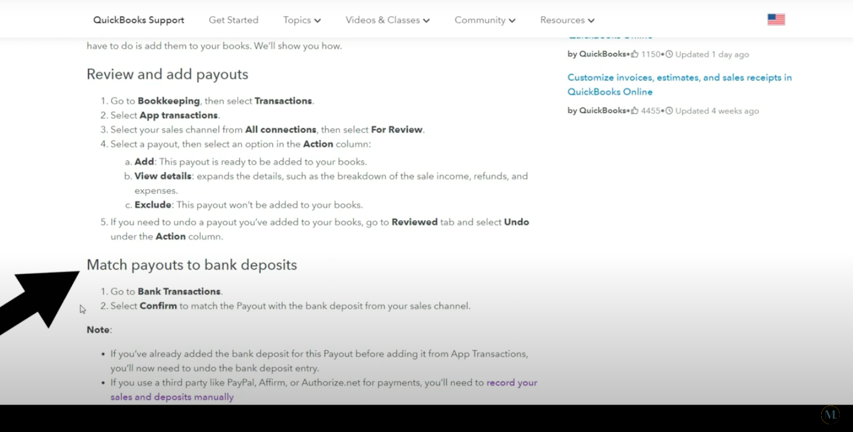853x432 pixels.
Task: Click thumbs-up icon beside 4455 count
Action: tap(635, 111)
